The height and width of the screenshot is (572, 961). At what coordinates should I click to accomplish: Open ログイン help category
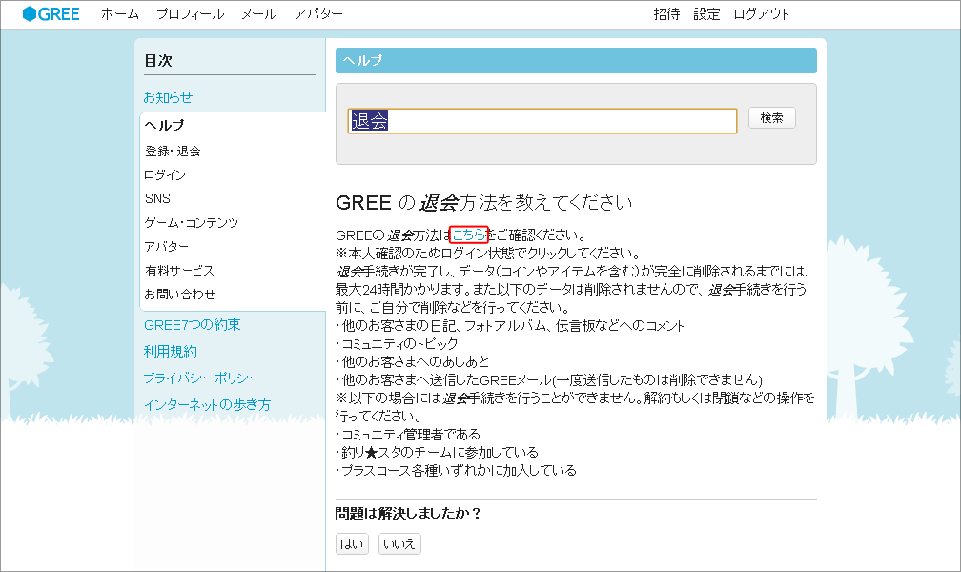(x=165, y=174)
